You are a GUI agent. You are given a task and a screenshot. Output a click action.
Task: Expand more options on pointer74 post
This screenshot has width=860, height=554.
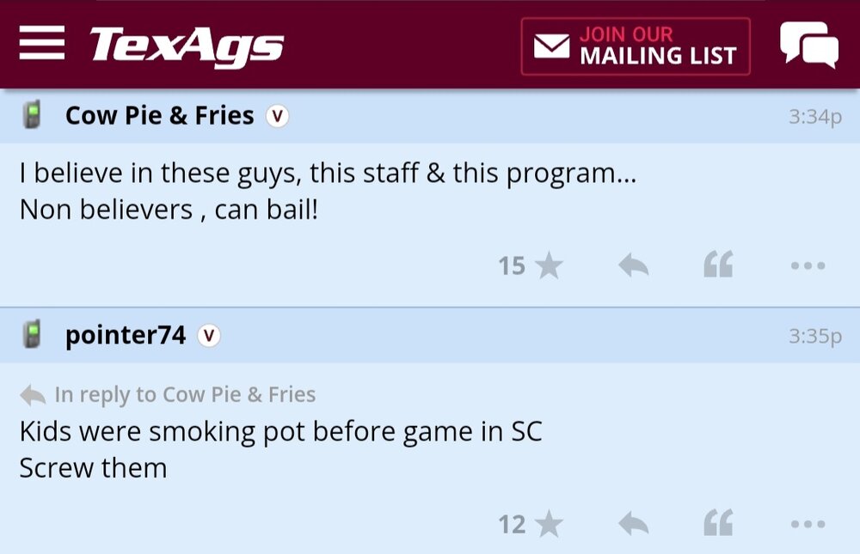808,524
